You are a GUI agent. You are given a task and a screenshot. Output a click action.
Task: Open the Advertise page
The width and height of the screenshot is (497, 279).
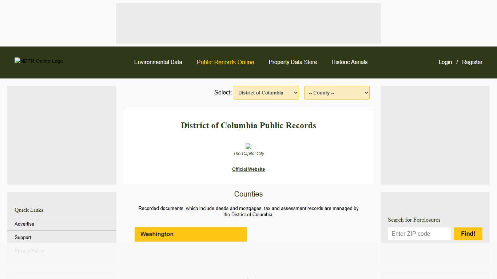24,224
